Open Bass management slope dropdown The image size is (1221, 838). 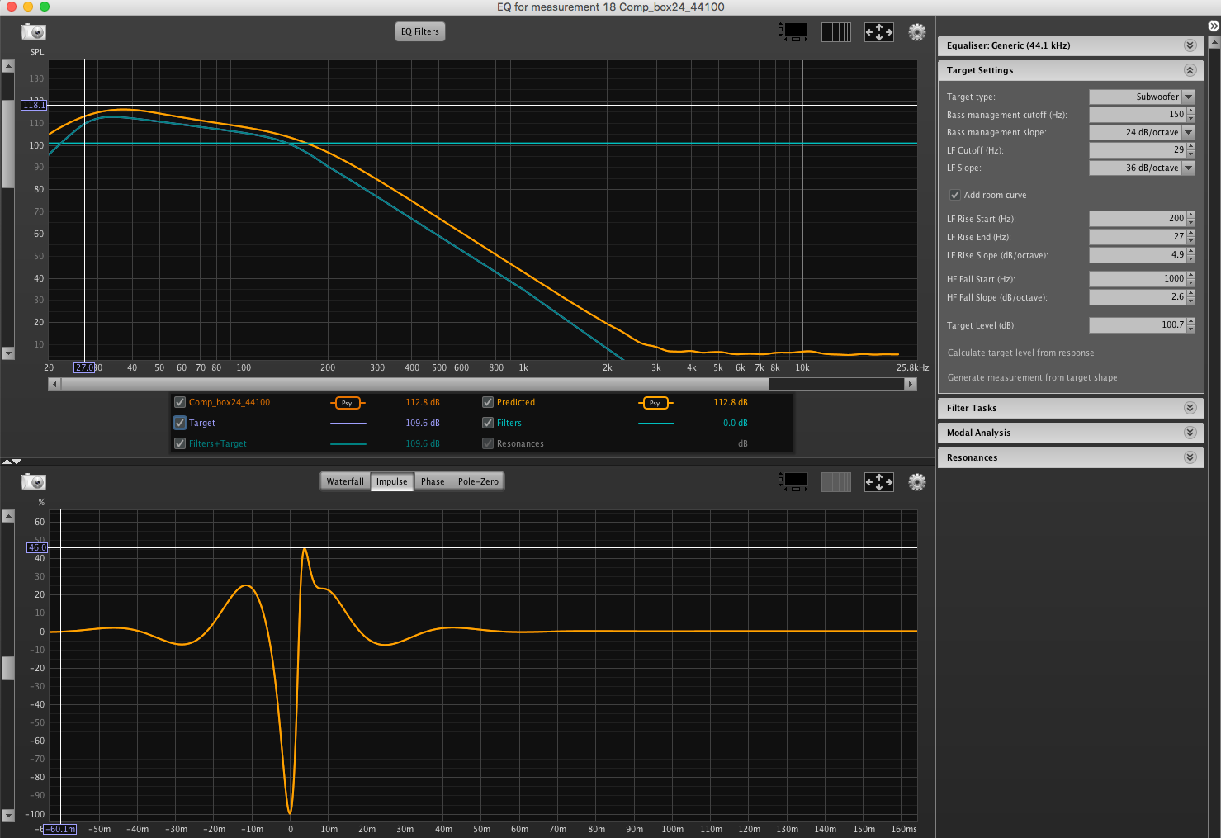click(1142, 132)
